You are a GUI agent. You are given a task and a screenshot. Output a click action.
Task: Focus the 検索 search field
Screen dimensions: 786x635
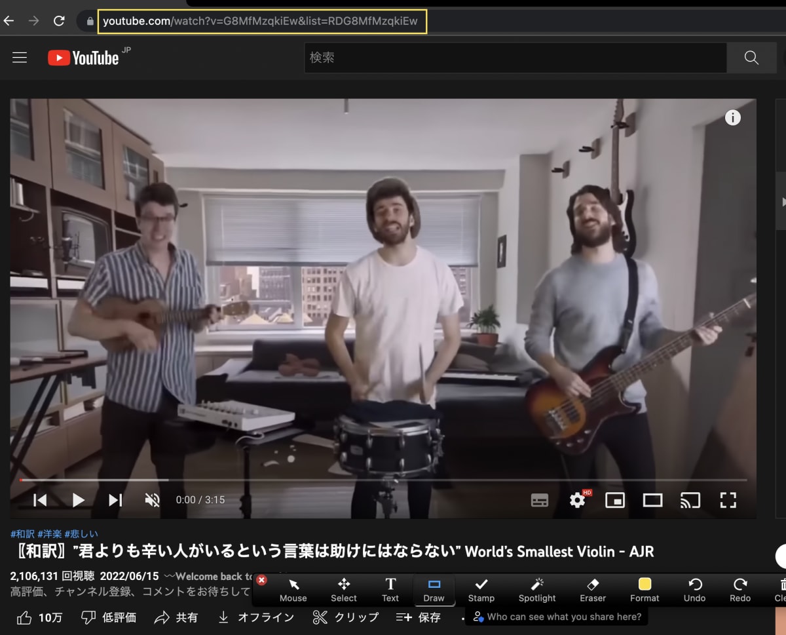(x=515, y=58)
